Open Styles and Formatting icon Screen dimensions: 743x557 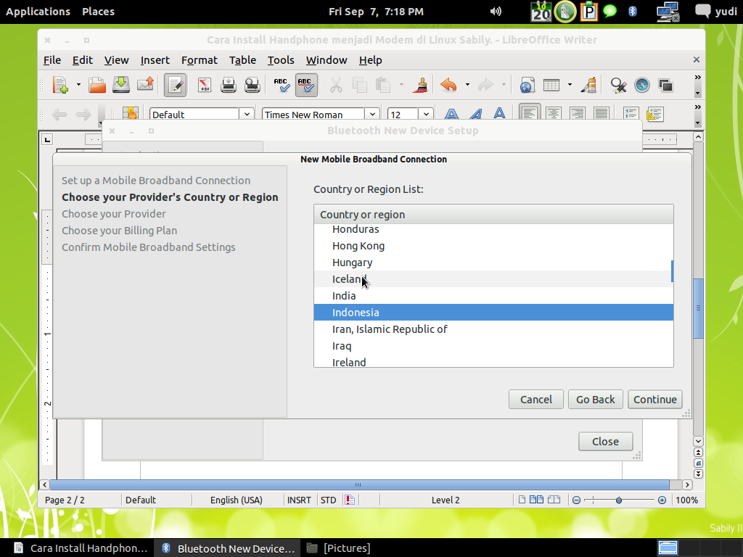130,113
